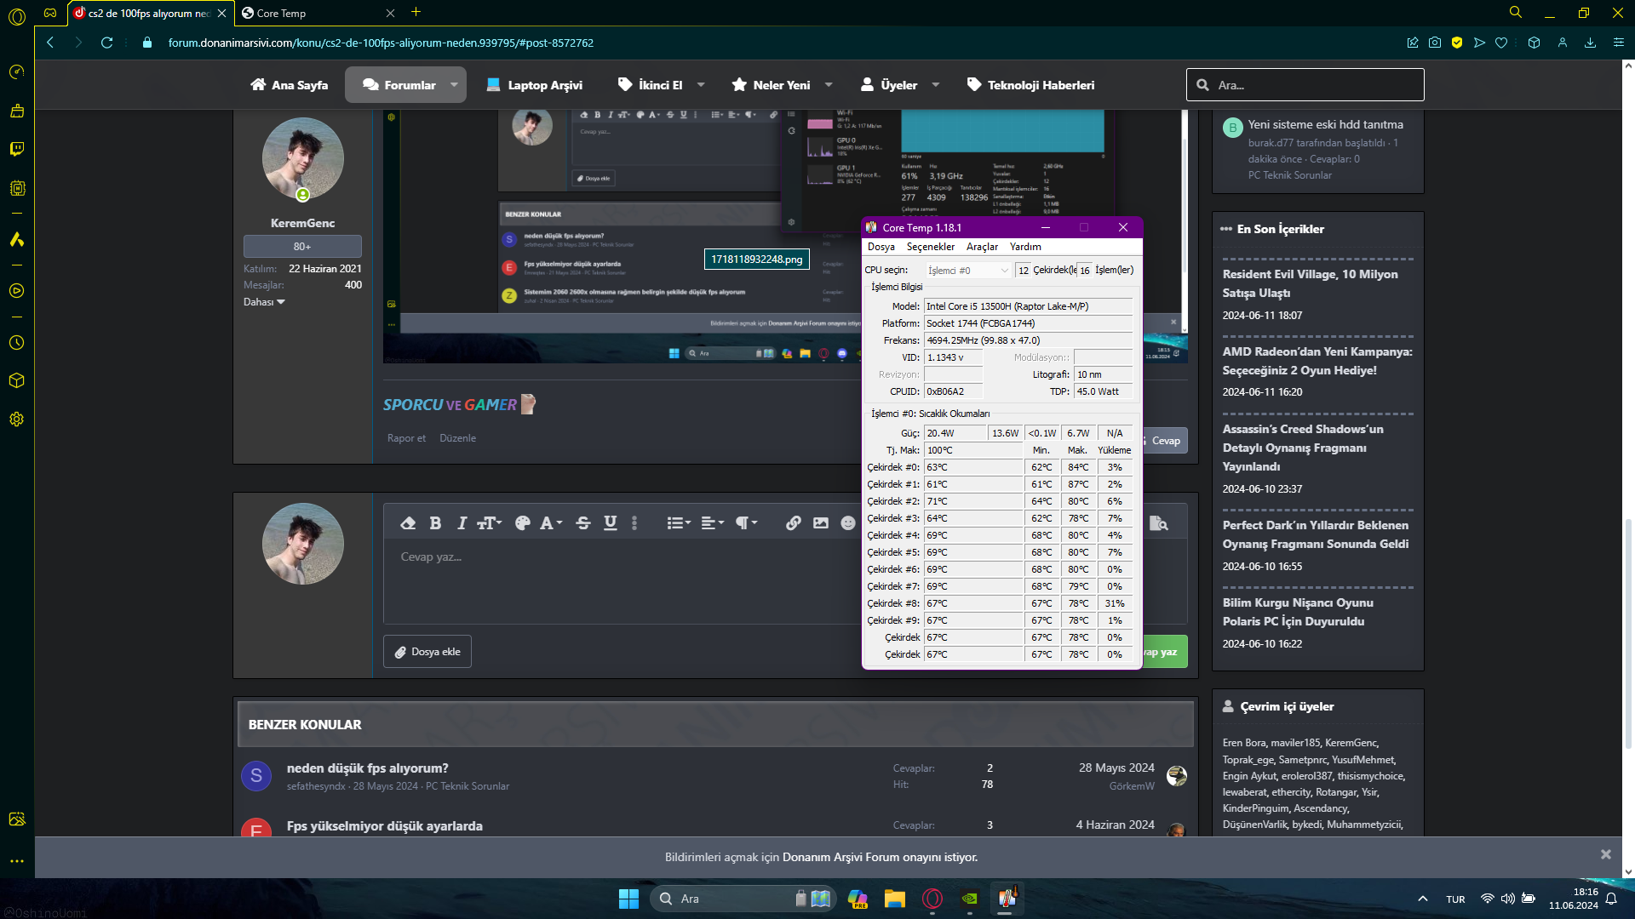Open Extensions cube icon in left sidebar
This screenshot has height=919, width=1635.
[16, 380]
